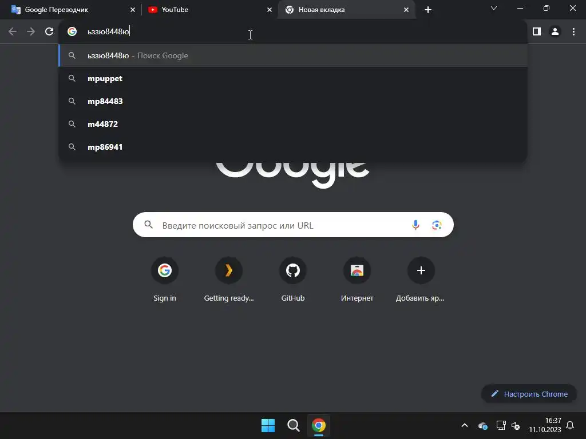Open the GitHub shortcut
This screenshot has height=439, width=586.
[293, 280]
